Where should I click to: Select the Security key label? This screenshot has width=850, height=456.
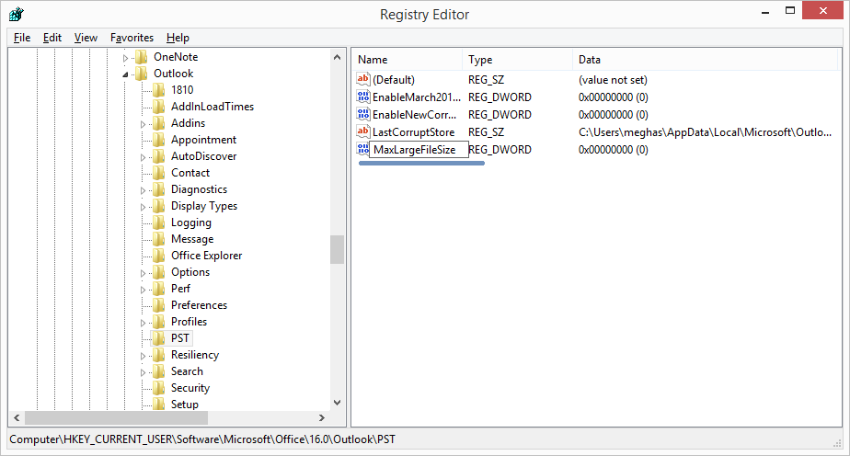click(x=190, y=388)
